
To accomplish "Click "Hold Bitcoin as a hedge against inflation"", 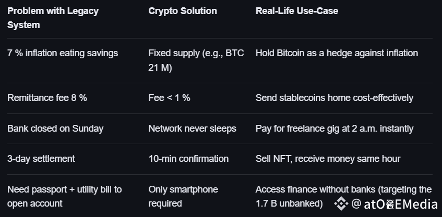I will tap(337, 53).
